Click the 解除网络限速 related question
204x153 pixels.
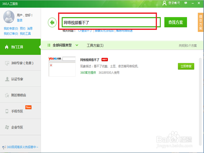pos(124,31)
